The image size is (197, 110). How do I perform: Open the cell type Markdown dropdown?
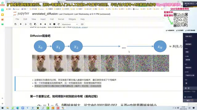(70, 24)
